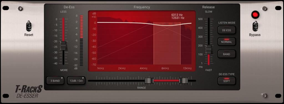This screenshot has width=284, height=104.
Task: Click the red segment between Range handles
Action: click(167, 81)
